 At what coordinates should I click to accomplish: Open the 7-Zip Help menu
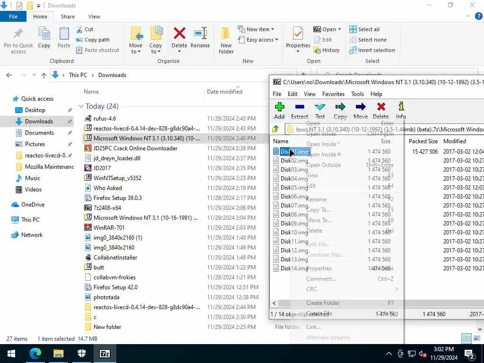coord(376,94)
